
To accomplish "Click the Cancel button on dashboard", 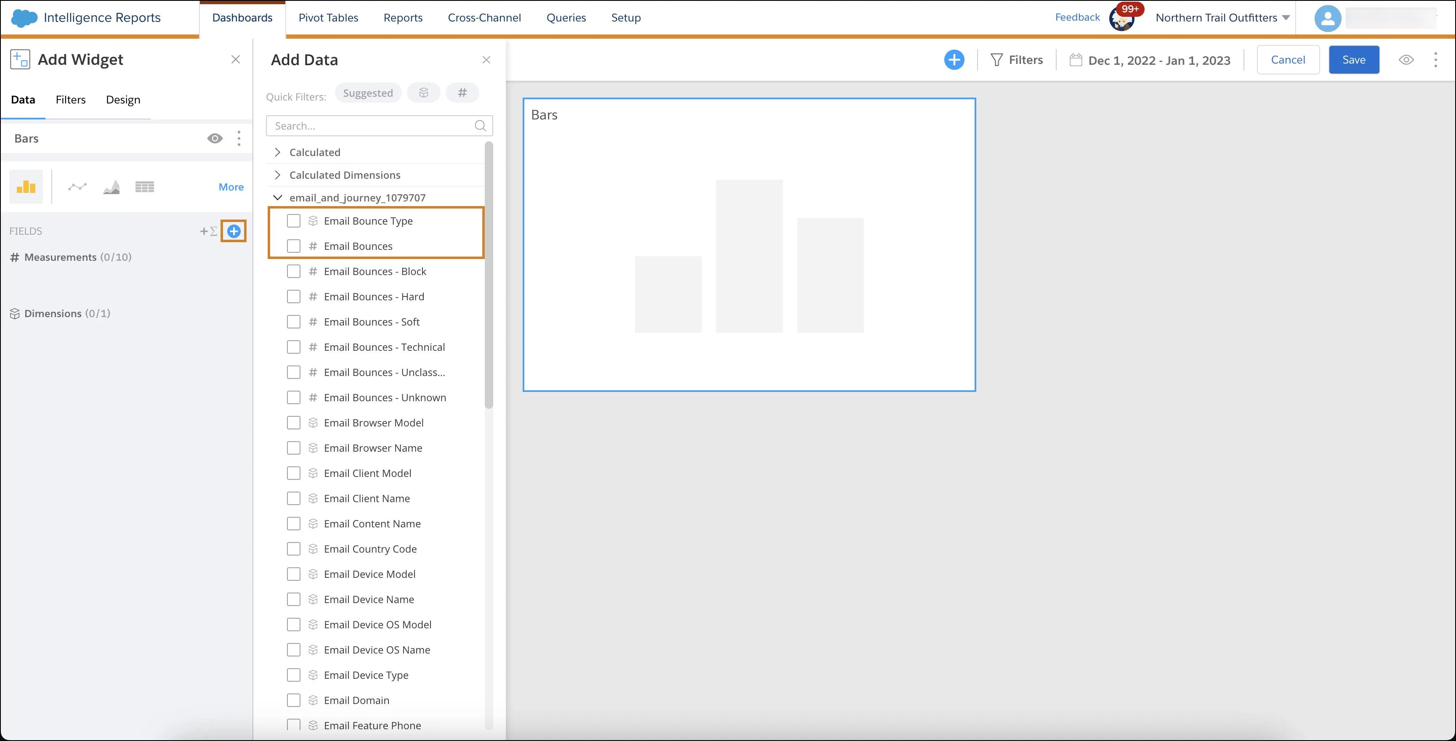I will tap(1289, 60).
